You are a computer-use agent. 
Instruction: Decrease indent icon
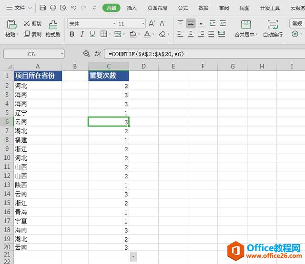click(x=213, y=23)
